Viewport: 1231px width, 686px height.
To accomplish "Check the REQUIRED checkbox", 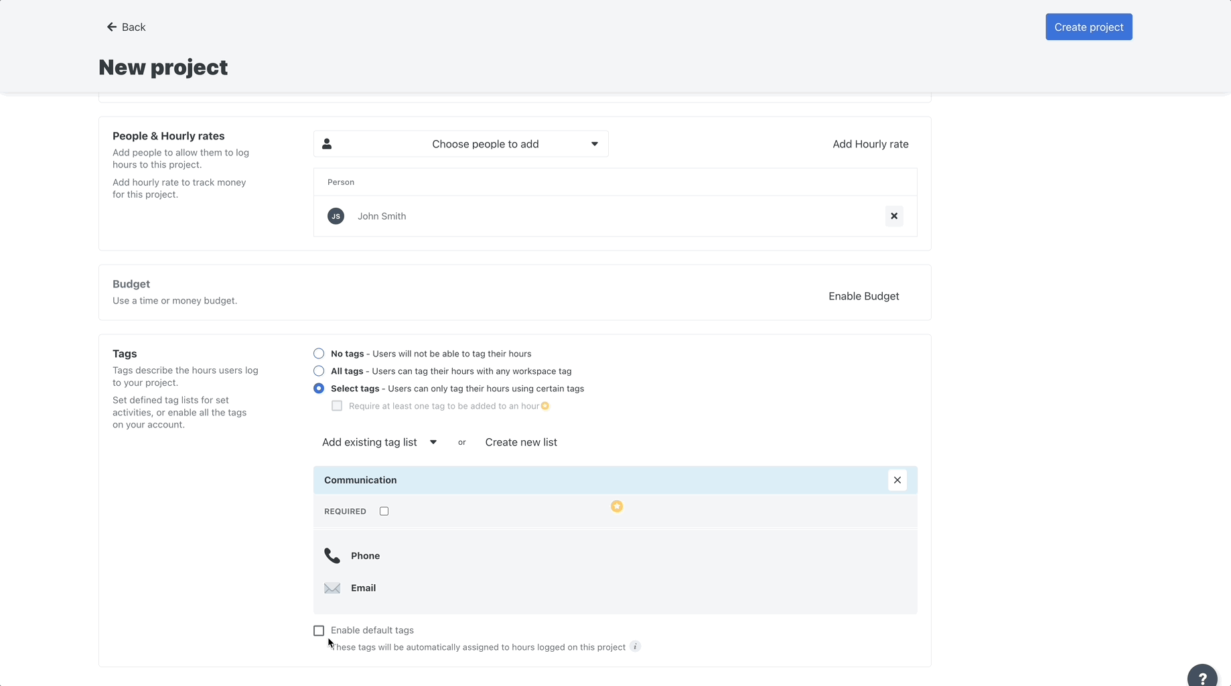I will [384, 510].
